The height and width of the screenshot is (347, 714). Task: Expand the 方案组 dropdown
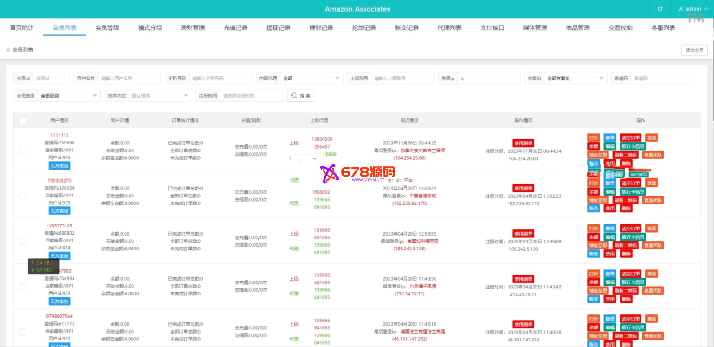pos(575,79)
